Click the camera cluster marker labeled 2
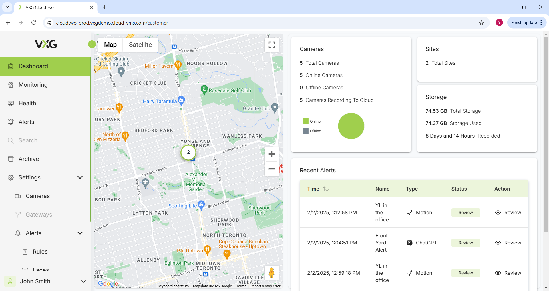The image size is (549, 291). click(188, 152)
